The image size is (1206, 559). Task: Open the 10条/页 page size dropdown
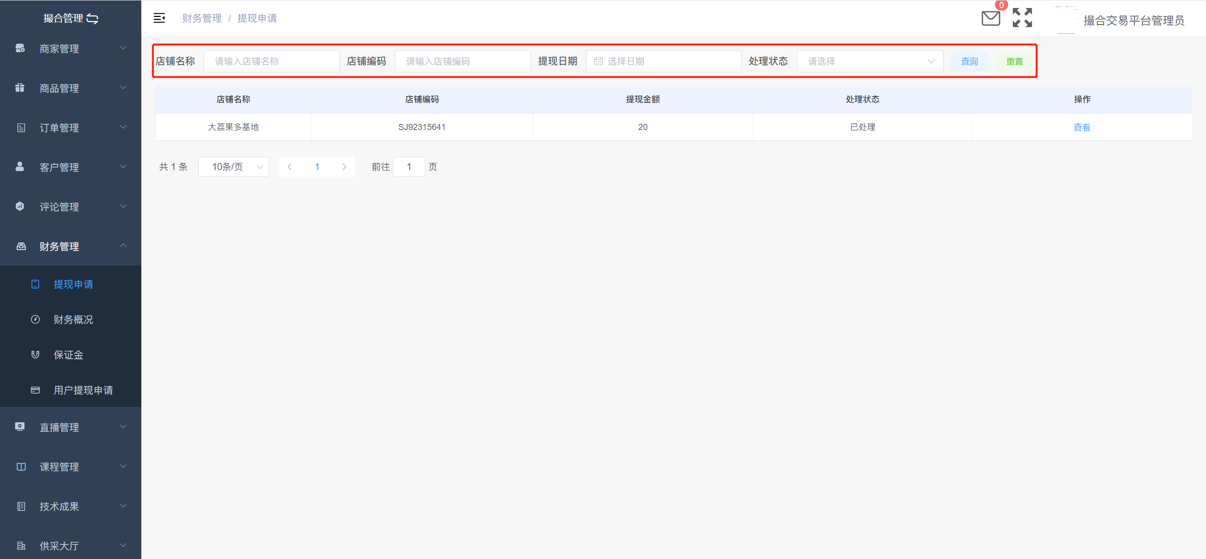[x=234, y=167]
